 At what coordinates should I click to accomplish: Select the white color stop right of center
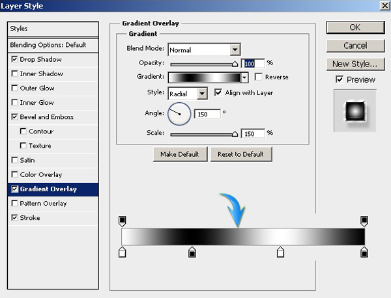[280, 252]
